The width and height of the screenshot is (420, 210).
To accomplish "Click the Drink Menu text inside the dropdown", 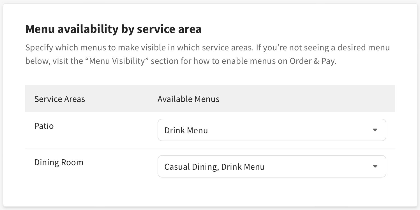I will click(186, 130).
